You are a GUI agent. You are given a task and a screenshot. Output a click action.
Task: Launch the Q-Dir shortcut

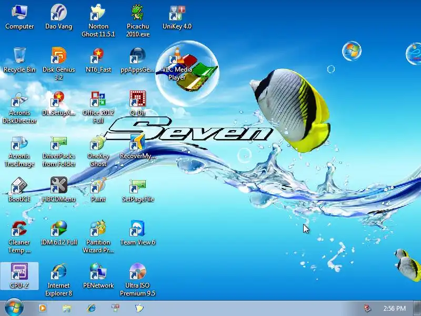(138, 104)
